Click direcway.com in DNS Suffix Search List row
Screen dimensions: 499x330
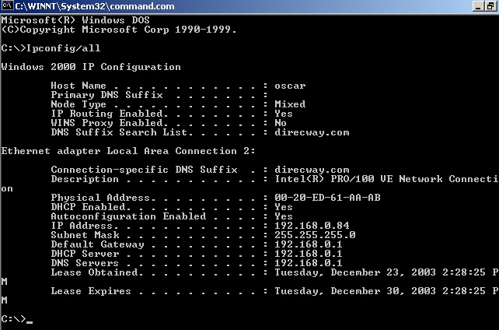pyautogui.click(x=312, y=132)
